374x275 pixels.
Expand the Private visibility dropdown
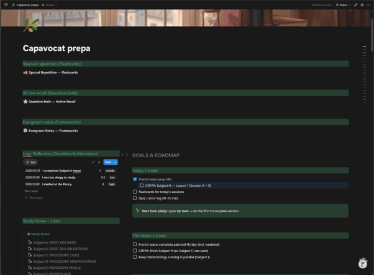point(50,5)
